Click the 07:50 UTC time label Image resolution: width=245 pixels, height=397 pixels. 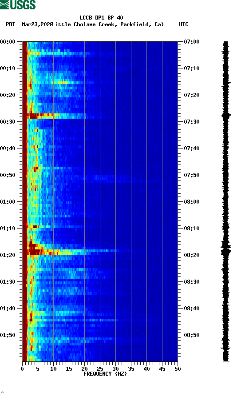(x=192, y=175)
